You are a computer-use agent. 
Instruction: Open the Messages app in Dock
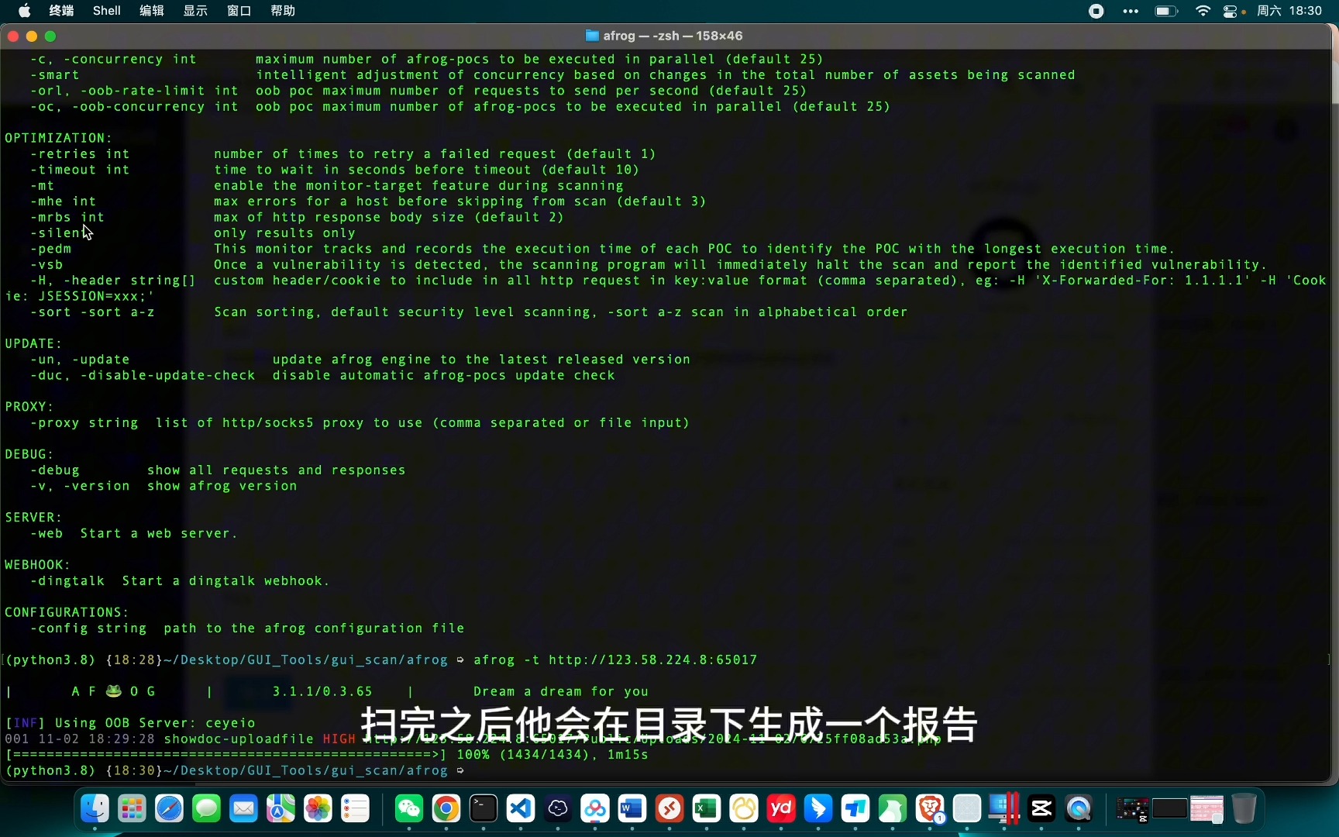206,809
